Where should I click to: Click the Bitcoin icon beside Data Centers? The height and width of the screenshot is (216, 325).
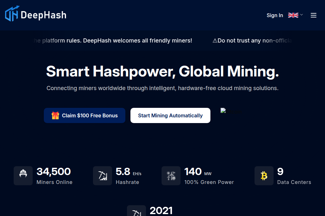264,176
